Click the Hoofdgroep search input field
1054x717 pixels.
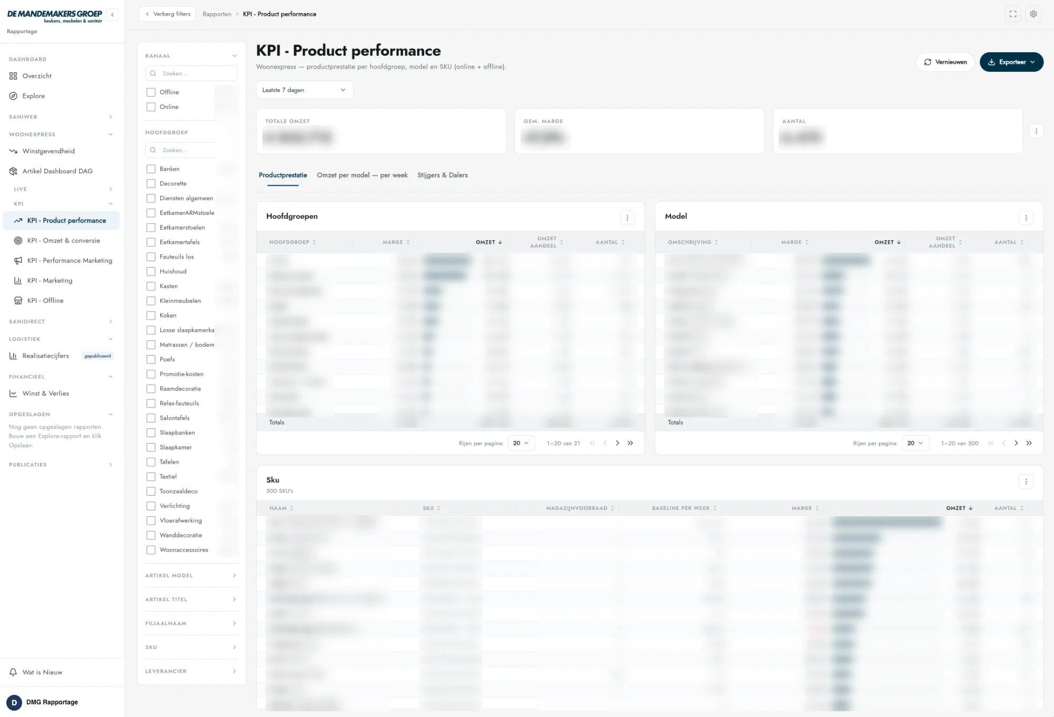[181, 150]
